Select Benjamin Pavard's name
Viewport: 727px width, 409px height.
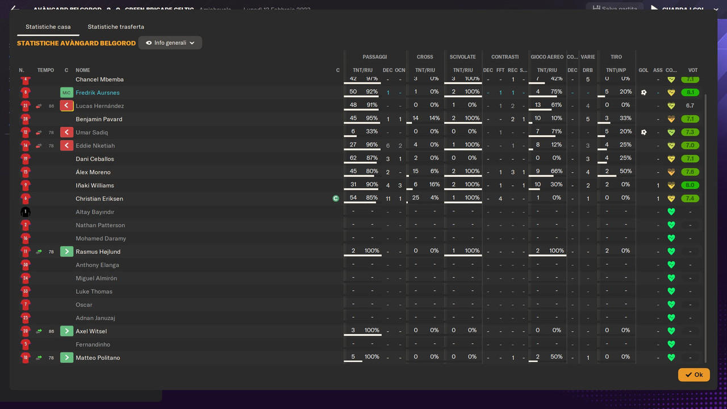(x=99, y=119)
